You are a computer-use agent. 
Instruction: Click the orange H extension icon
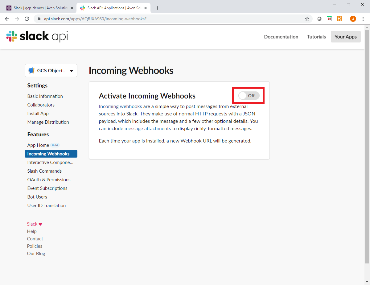pyautogui.click(x=339, y=19)
